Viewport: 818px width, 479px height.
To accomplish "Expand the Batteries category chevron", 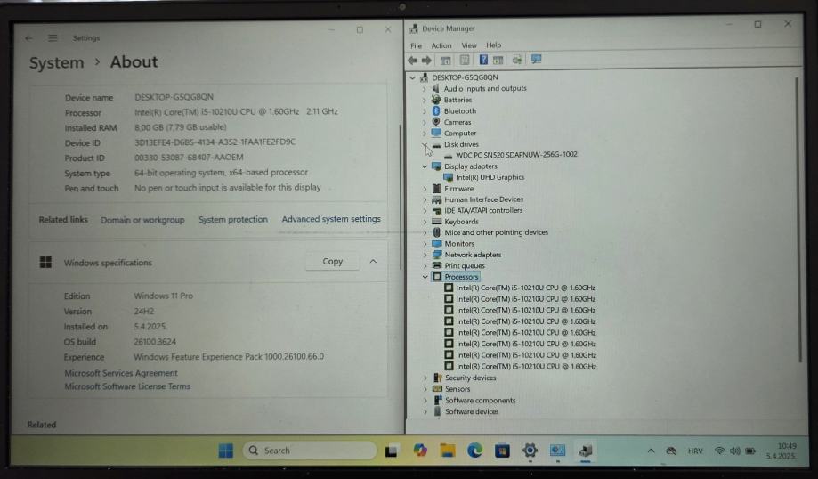I will (x=424, y=101).
